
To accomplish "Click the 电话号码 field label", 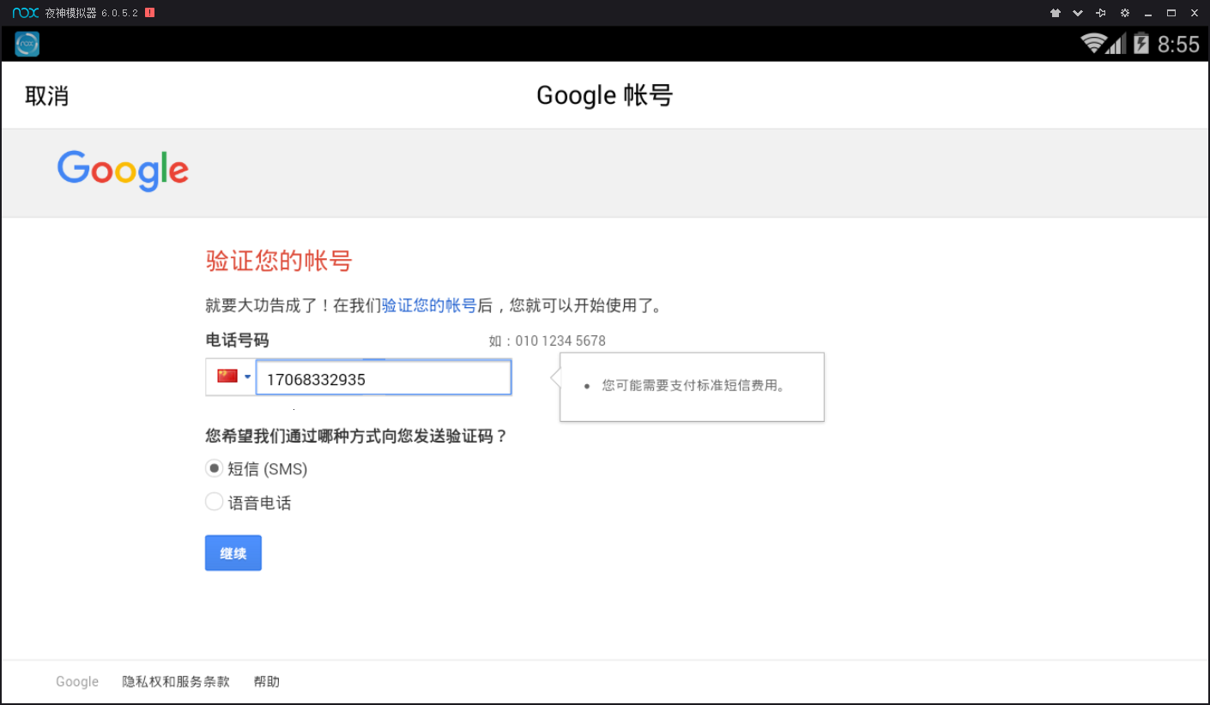I will [x=238, y=340].
